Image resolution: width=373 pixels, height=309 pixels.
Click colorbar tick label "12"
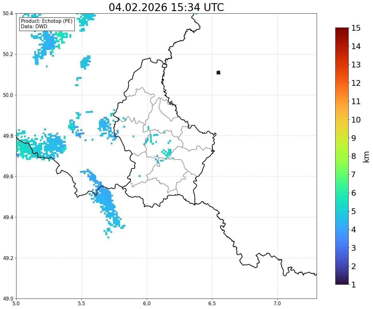tap(356, 83)
